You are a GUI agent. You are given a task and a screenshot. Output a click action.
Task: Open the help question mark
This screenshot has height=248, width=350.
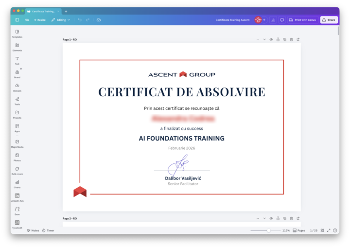point(335,230)
